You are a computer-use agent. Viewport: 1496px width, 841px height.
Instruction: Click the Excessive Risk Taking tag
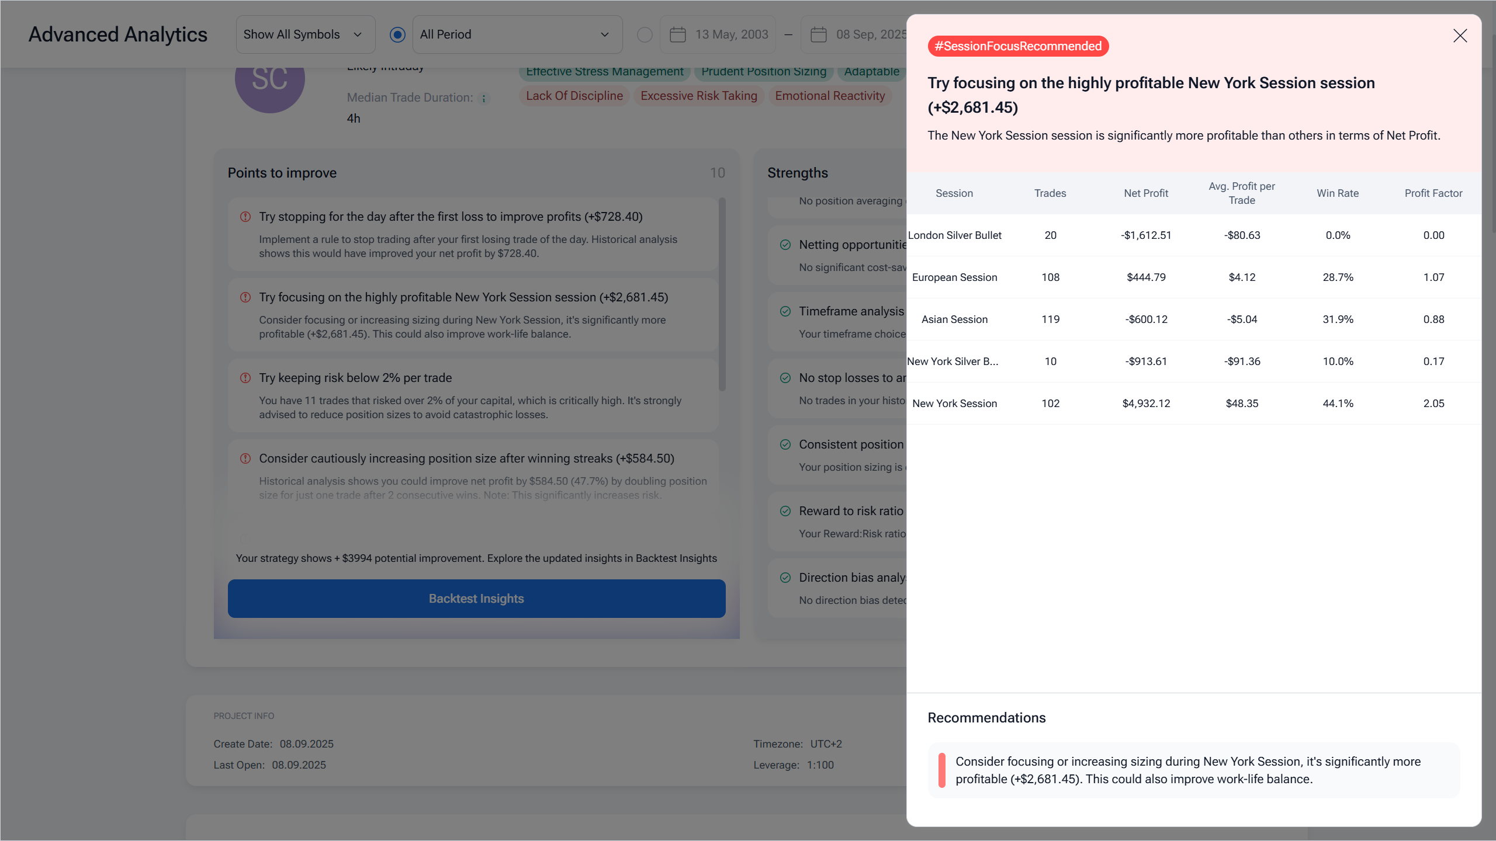tap(698, 96)
